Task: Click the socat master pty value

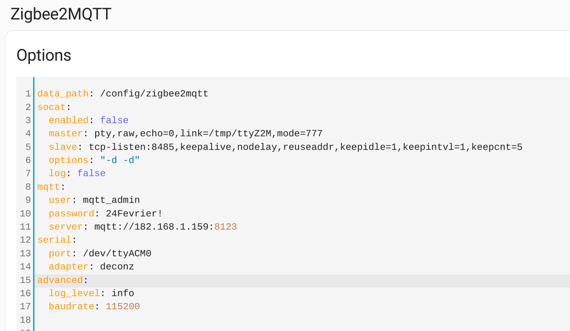Action: [x=208, y=134]
